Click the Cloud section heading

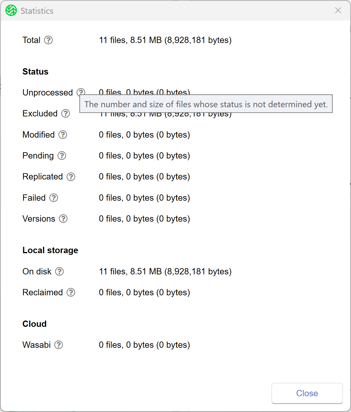[x=34, y=324]
